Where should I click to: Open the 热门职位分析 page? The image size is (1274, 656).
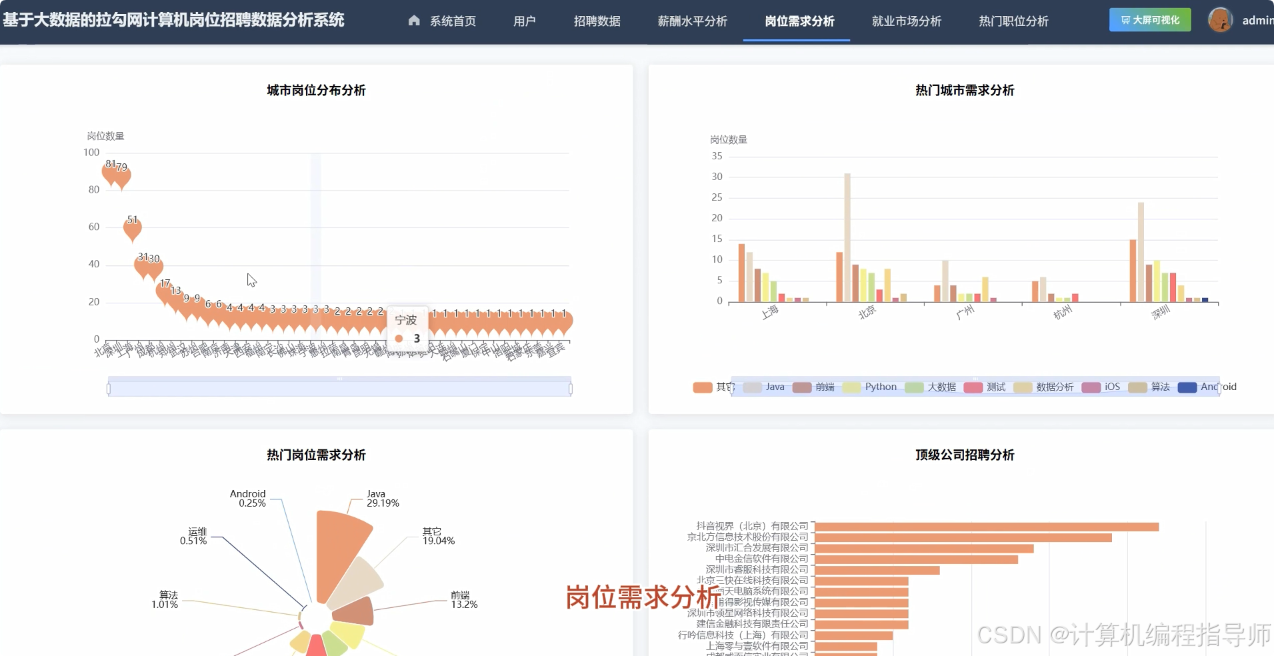(x=1013, y=21)
